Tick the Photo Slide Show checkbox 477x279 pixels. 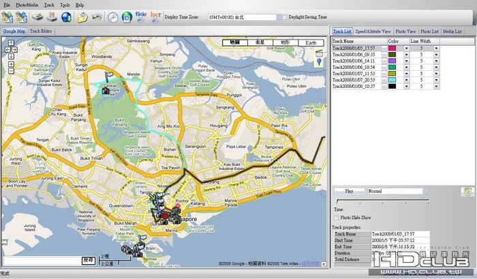(x=337, y=217)
